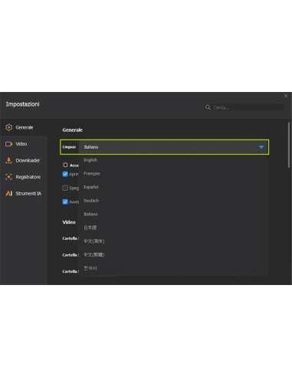The width and height of the screenshot is (292, 377).
Task: Focus the Cerca search field
Action: (x=244, y=107)
